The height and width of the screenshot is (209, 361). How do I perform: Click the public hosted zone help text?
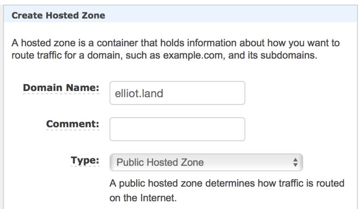click(226, 191)
